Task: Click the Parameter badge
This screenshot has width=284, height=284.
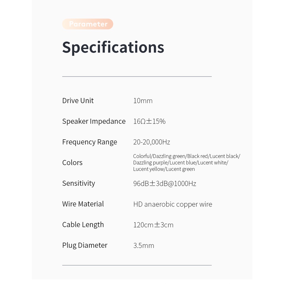Action: [x=88, y=24]
